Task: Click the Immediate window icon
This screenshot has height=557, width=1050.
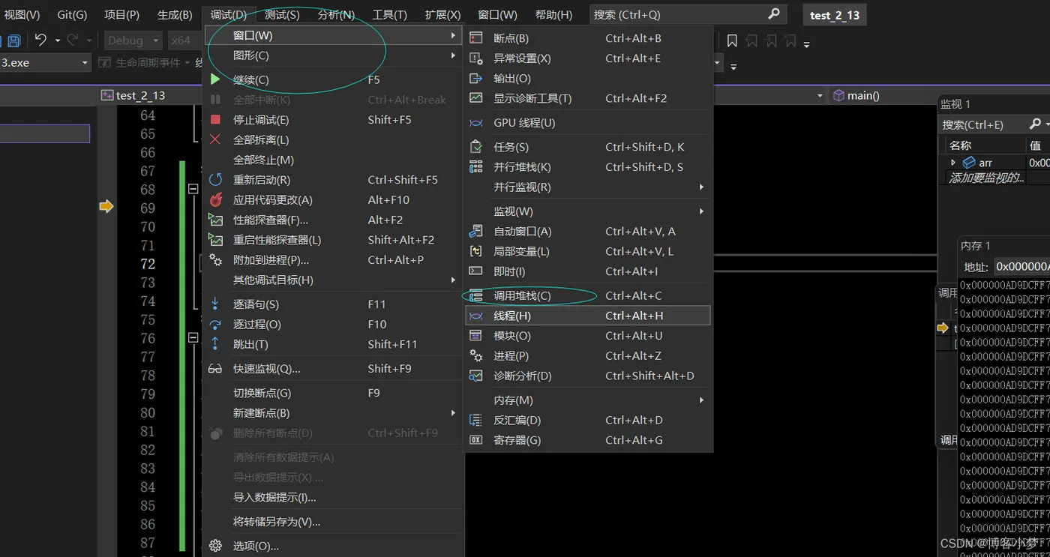Action: [x=475, y=271]
